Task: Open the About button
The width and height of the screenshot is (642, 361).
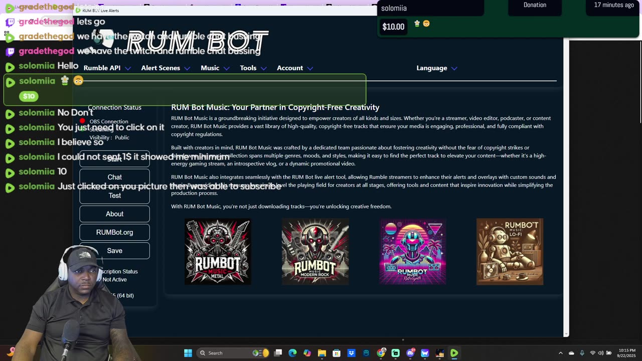Action: click(114, 214)
